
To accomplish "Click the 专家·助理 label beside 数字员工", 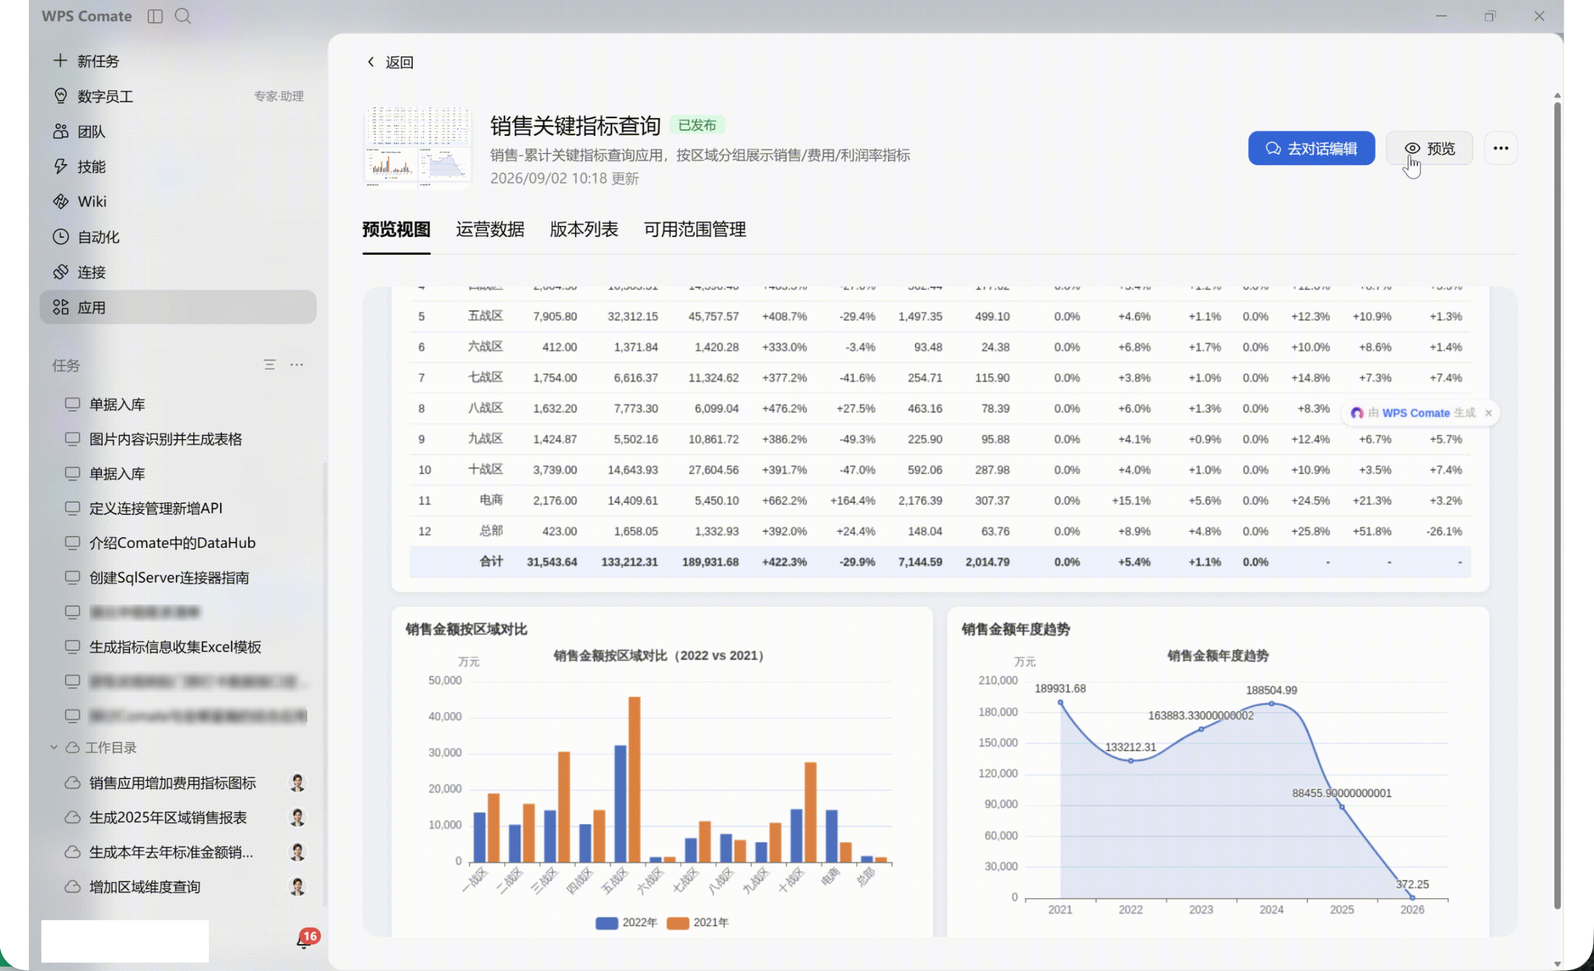I will coord(279,96).
